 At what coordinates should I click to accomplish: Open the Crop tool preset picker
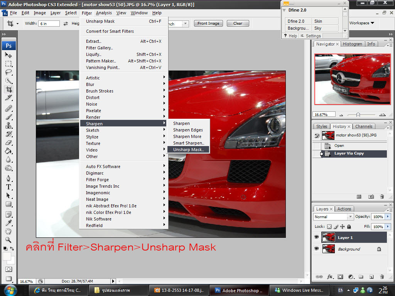(x=17, y=24)
